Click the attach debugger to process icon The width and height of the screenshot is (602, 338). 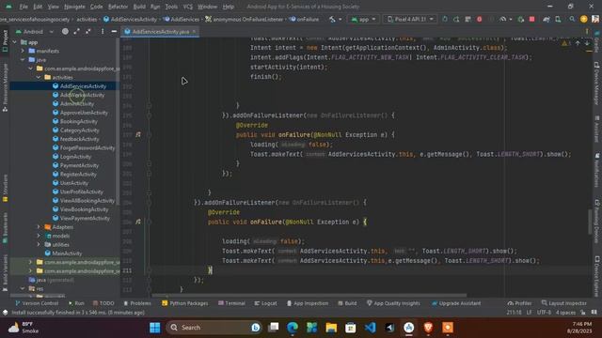coord(520,19)
